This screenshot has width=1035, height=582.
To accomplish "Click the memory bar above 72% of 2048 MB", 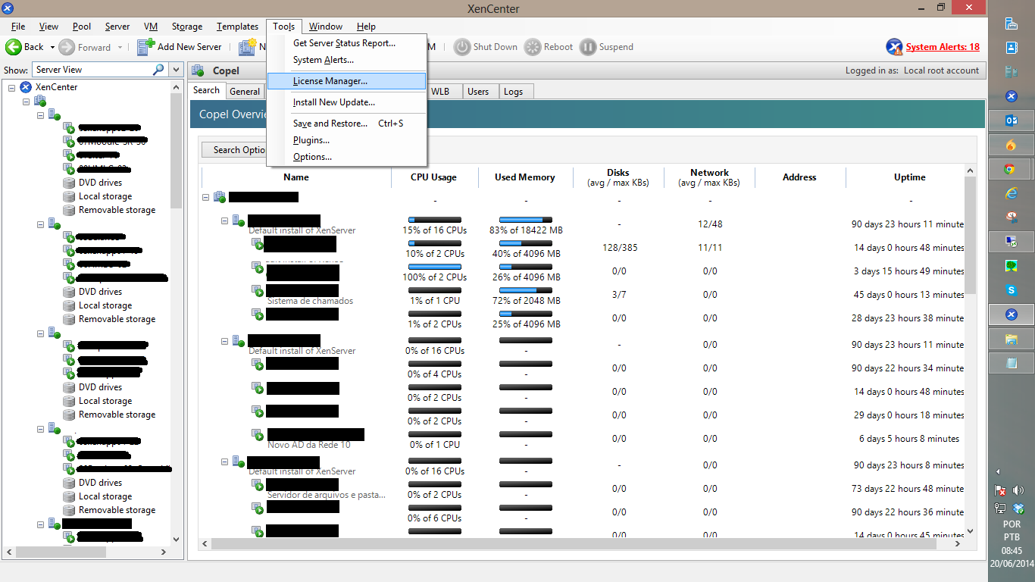I will (x=525, y=290).
